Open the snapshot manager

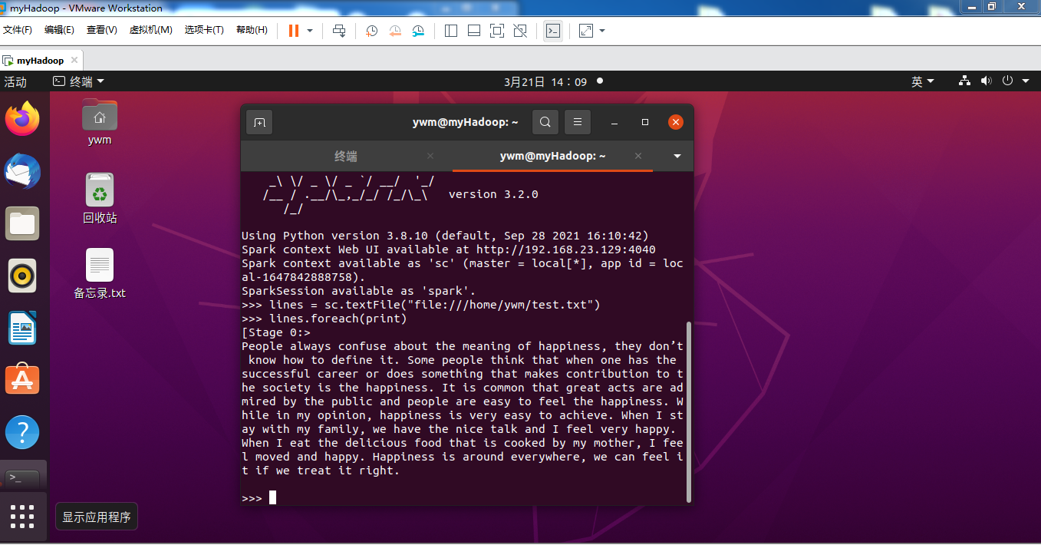click(418, 31)
